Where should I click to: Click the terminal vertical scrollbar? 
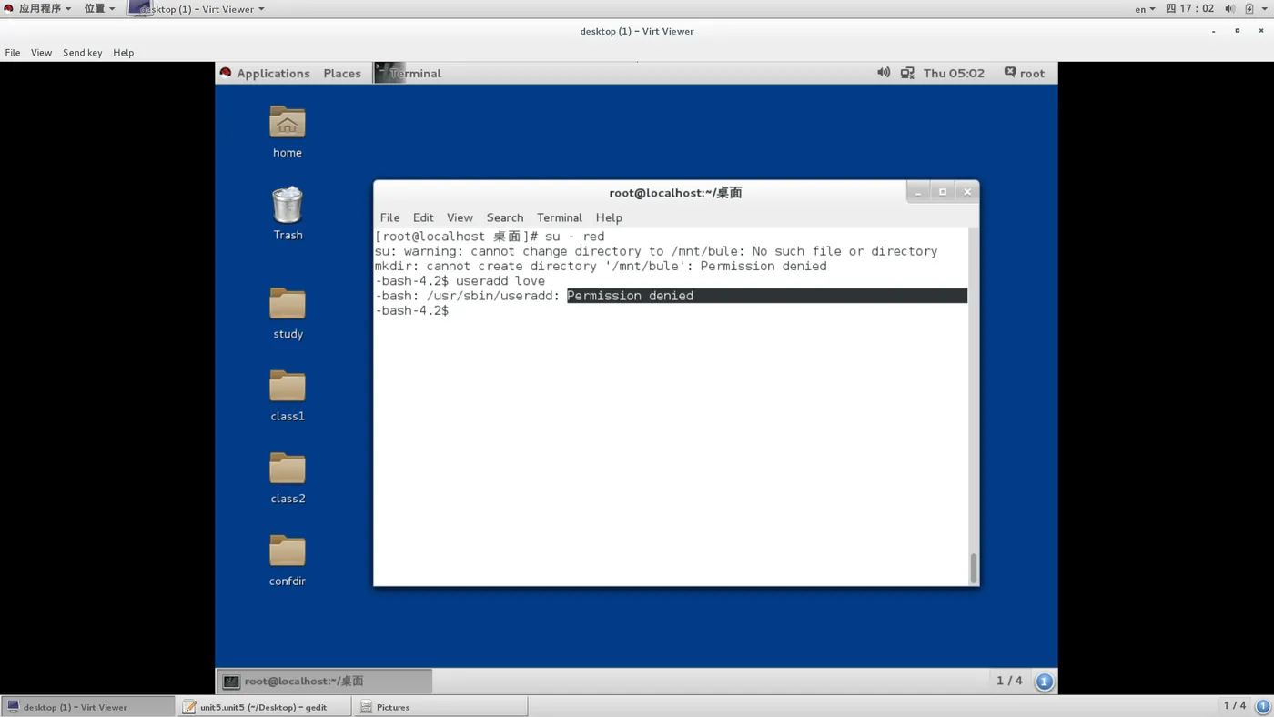973,568
